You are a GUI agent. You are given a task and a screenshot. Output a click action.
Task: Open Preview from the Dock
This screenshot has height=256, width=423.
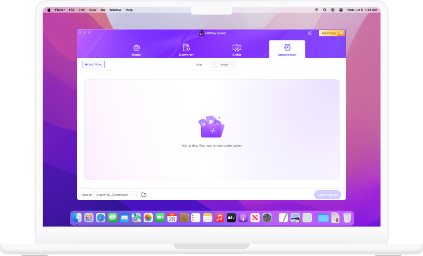pyautogui.click(x=295, y=218)
